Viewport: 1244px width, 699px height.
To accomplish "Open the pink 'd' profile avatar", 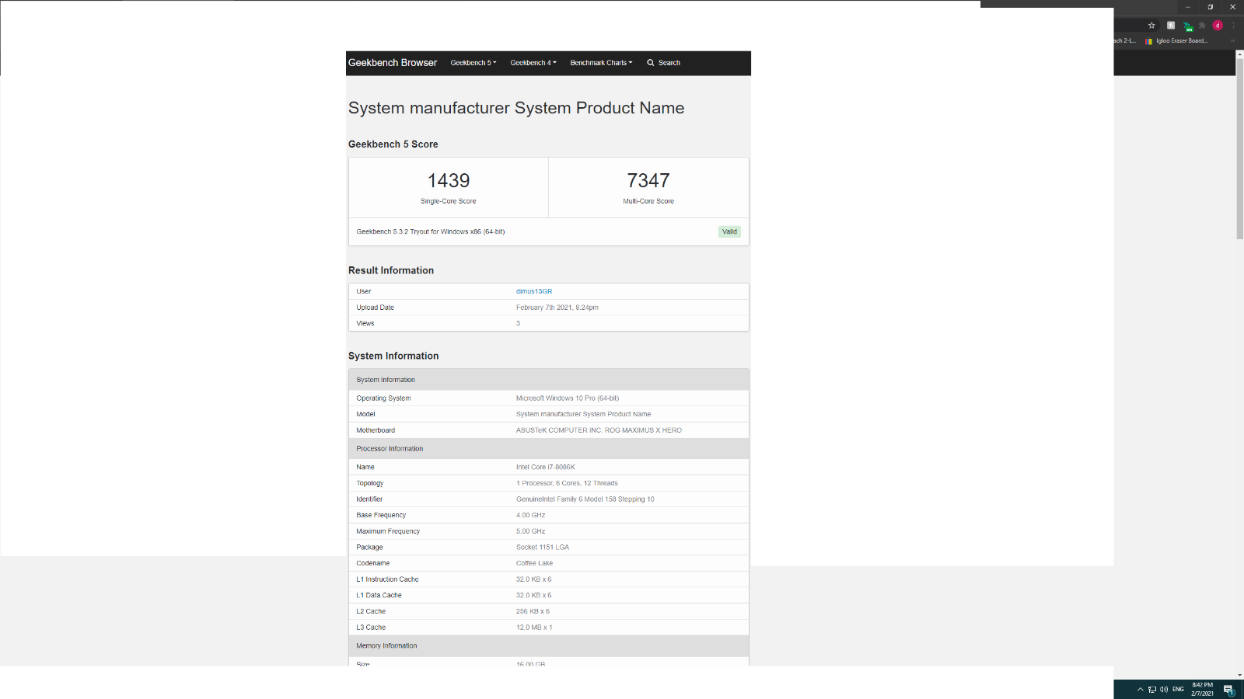I will pos(1218,26).
